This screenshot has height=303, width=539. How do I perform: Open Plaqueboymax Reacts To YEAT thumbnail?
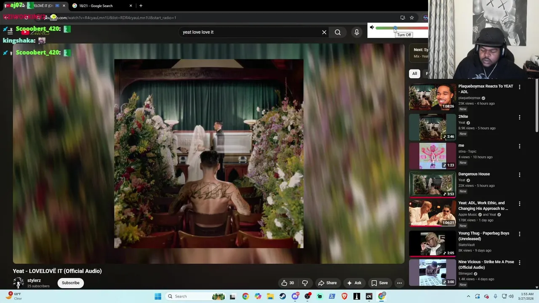pos(432,97)
